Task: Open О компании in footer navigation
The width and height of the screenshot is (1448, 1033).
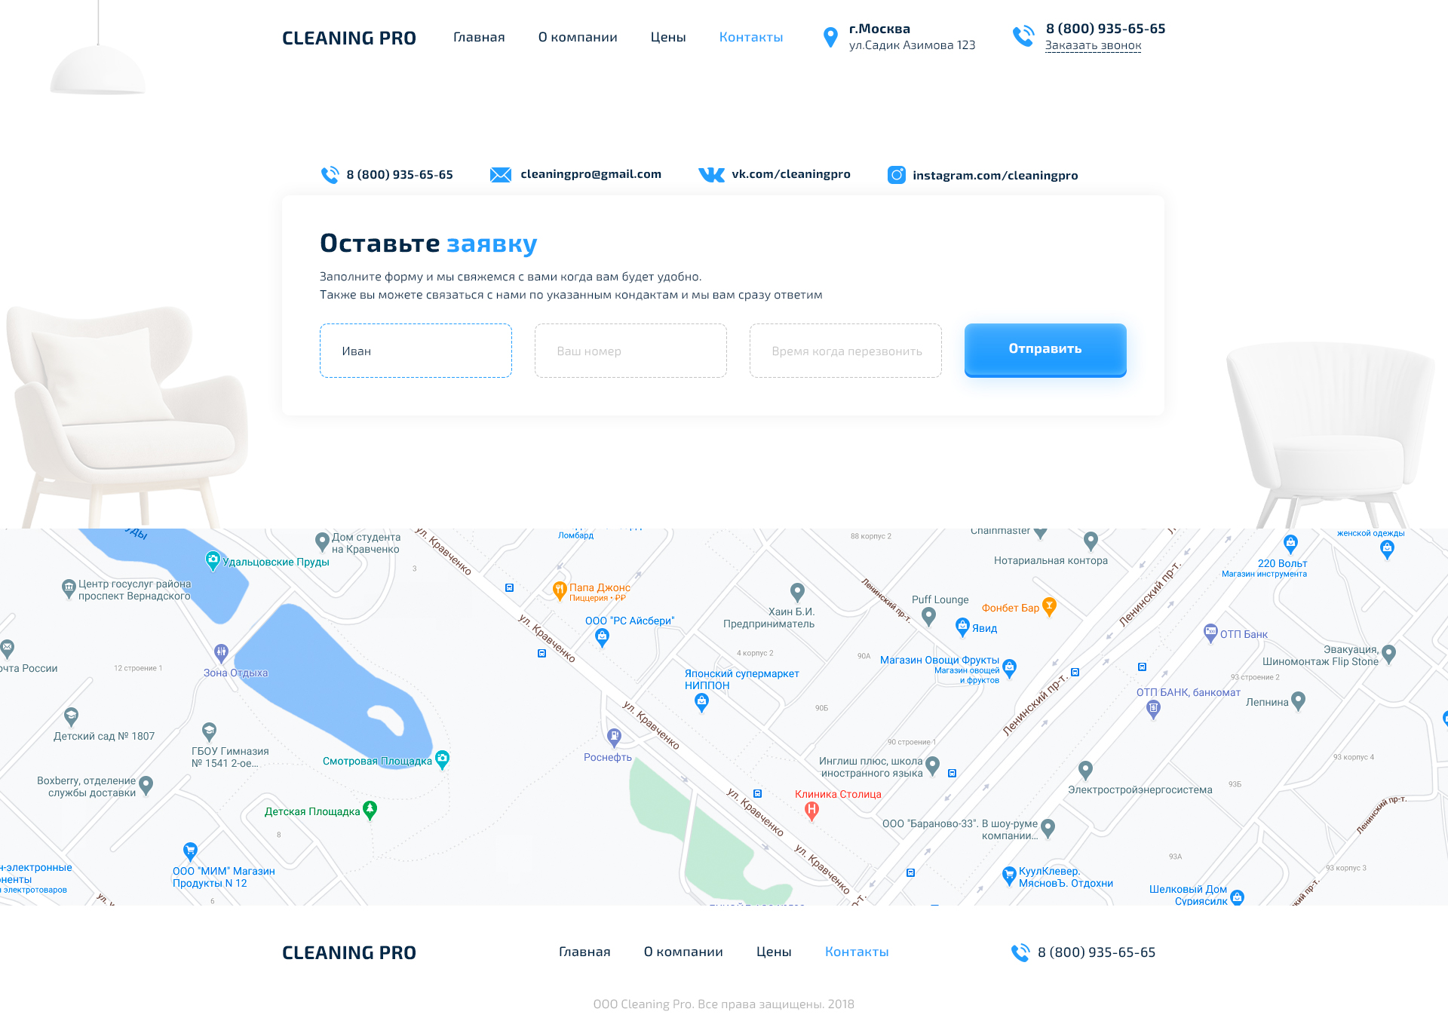Action: coord(683,952)
